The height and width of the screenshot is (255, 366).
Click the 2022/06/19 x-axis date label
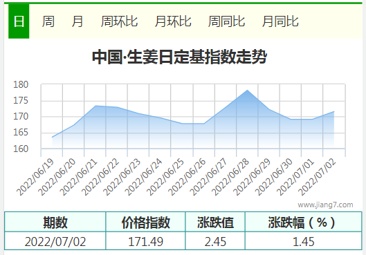pyautogui.click(x=35, y=177)
